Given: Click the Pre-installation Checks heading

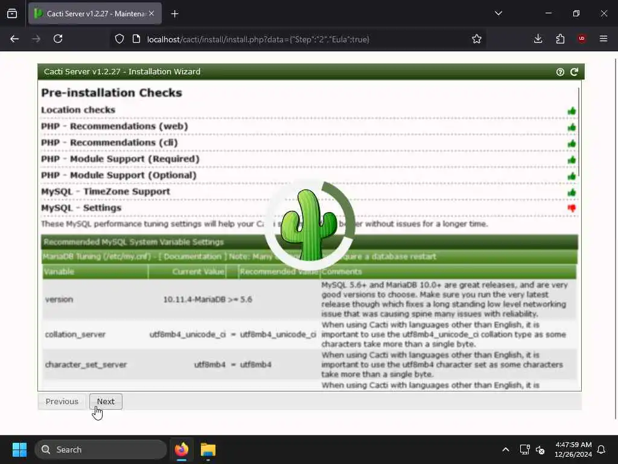Looking at the screenshot, I should coord(112,92).
